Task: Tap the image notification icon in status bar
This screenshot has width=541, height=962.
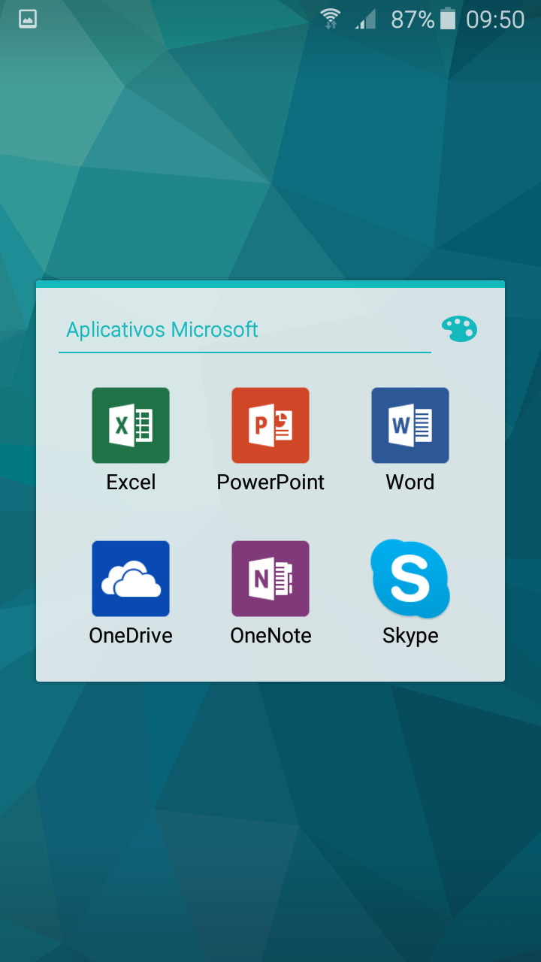Action: pyautogui.click(x=28, y=19)
